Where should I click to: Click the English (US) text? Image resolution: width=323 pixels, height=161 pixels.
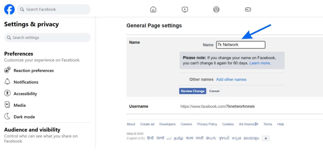(136, 138)
